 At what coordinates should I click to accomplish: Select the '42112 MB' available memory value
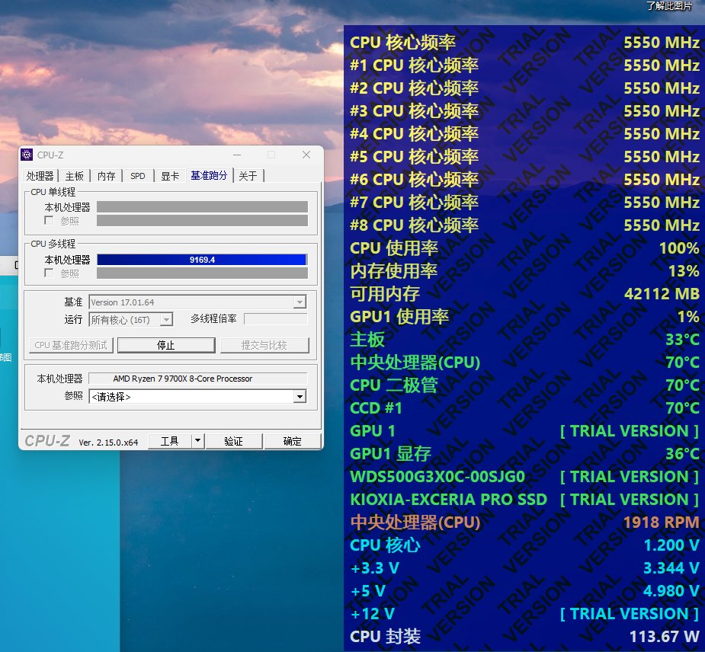pyautogui.click(x=662, y=294)
